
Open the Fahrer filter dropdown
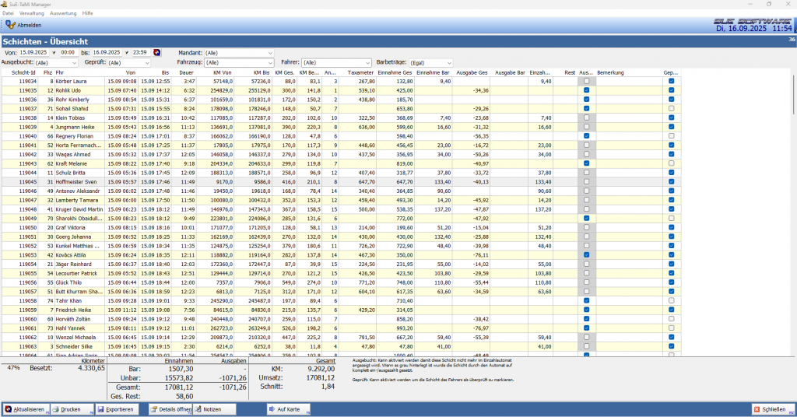(x=367, y=62)
